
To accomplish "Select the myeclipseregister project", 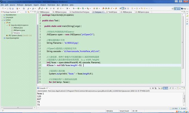I will point(12,38).
